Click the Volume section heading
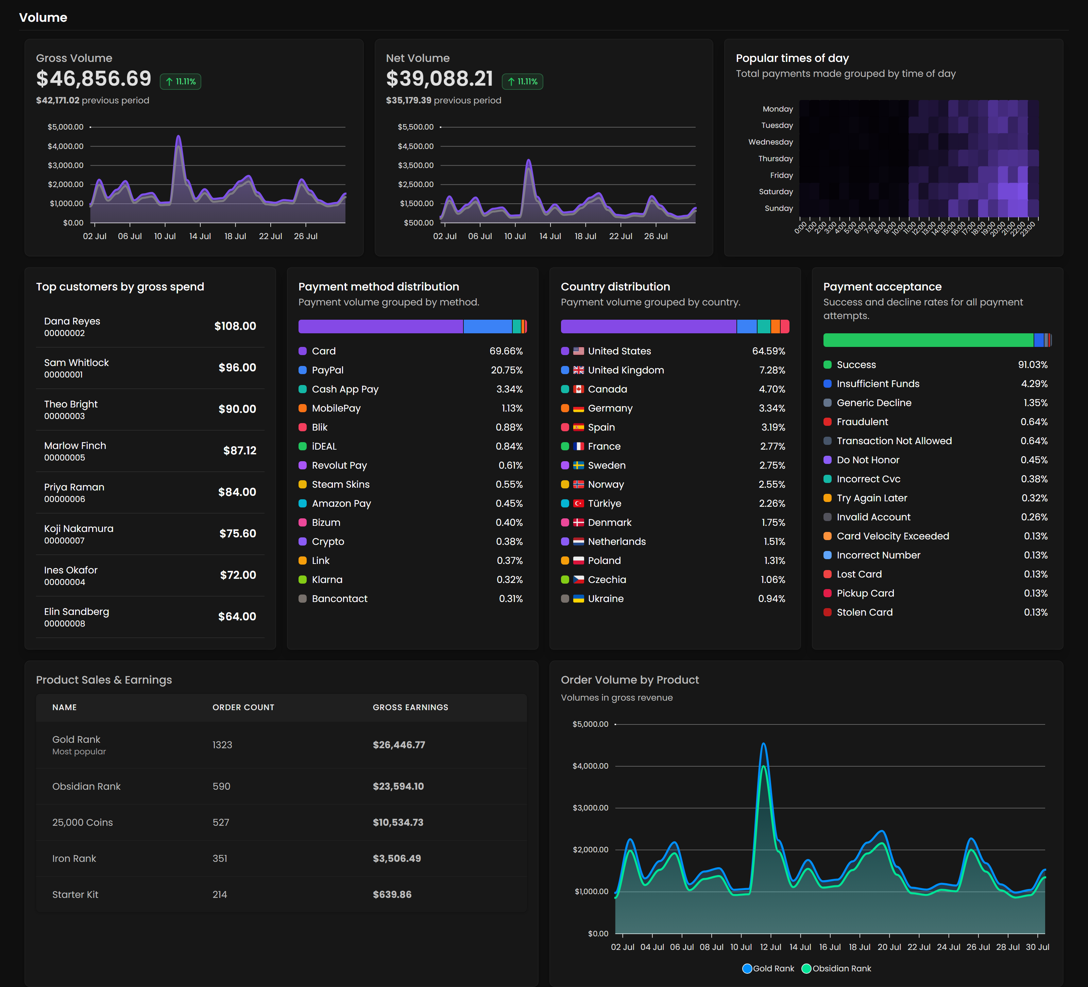This screenshot has height=987, width=1088. pos(43,18)
